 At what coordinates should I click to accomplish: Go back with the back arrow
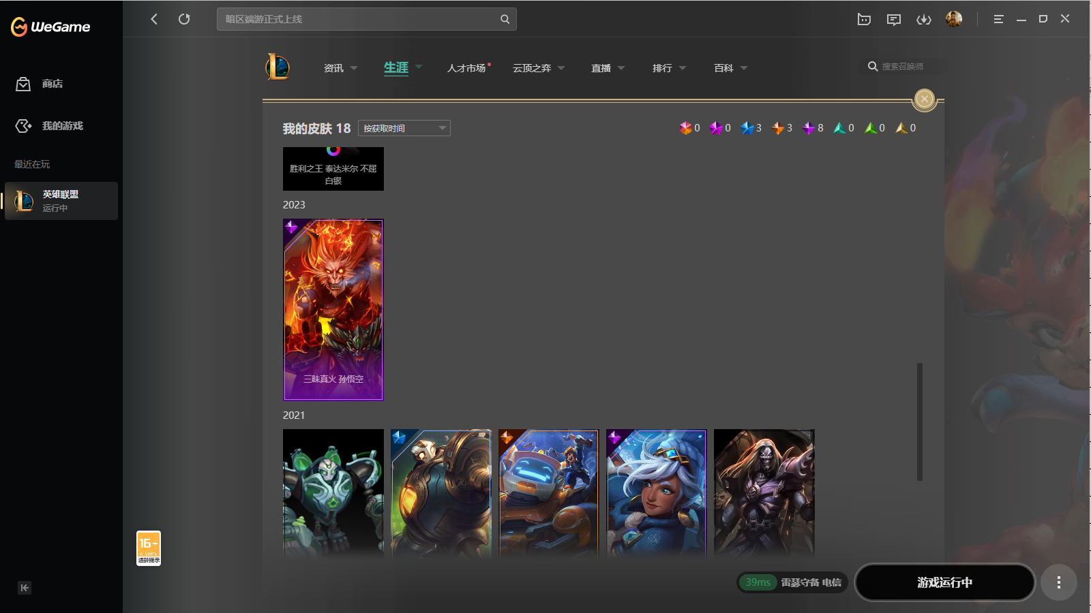click(154, 19)
